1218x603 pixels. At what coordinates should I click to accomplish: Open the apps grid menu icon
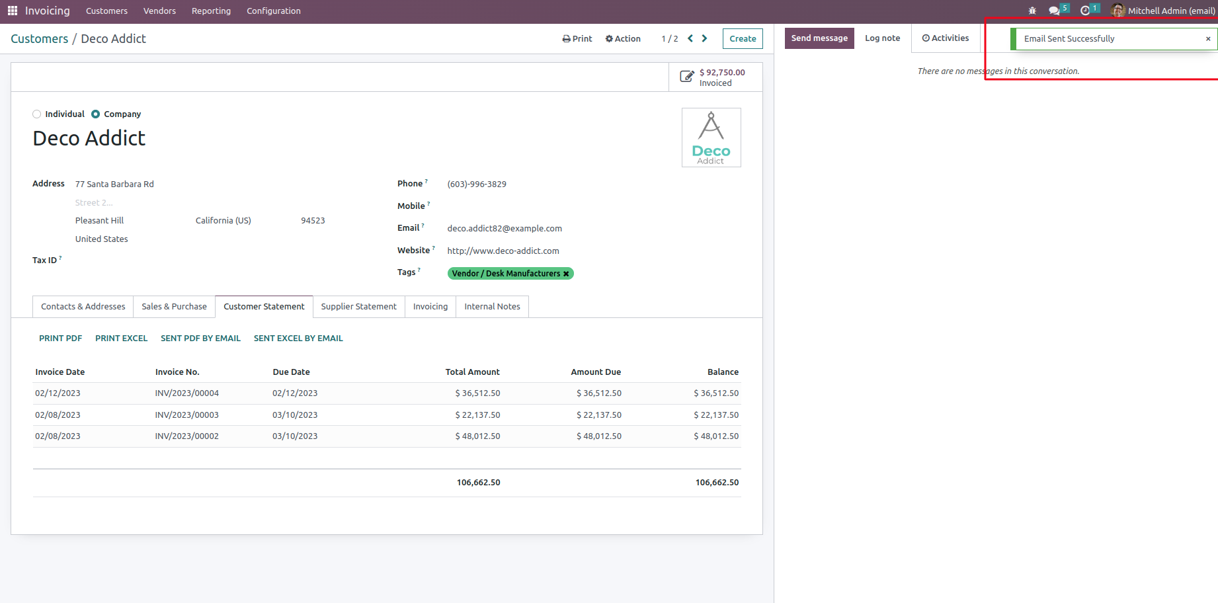pos(13,11)
